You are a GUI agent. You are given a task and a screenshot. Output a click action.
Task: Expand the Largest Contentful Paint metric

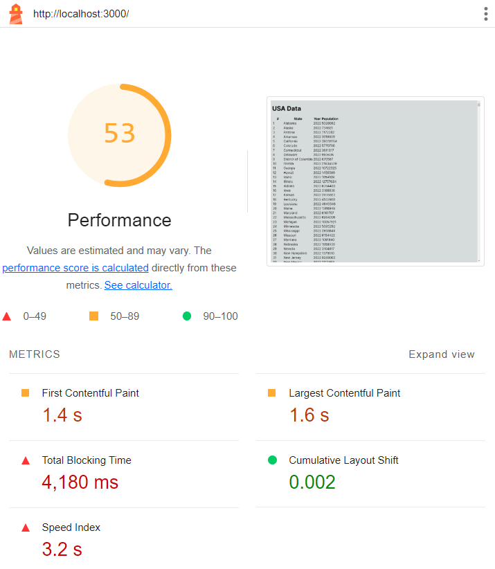(x=344, y=392)
